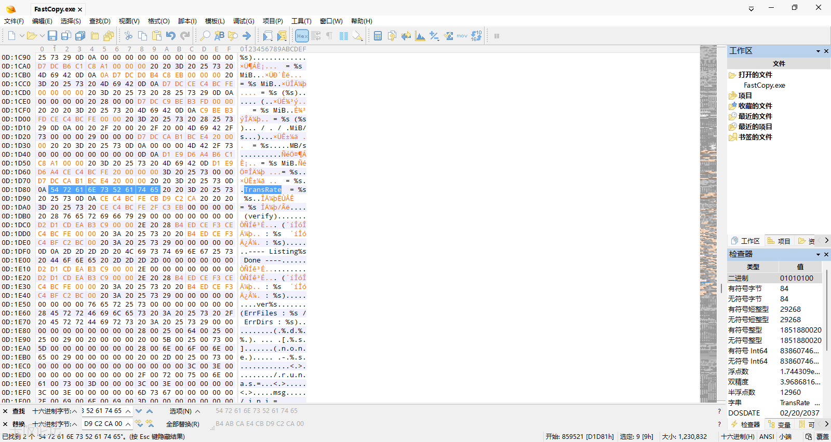The height and width of the screenshot is (442, 831).
Task: Click the Save file toolbar icon
Action: tap(52, 36)
